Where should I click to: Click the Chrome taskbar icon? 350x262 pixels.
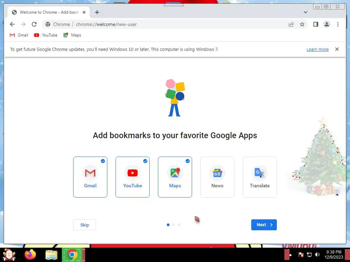coord(72,254)
